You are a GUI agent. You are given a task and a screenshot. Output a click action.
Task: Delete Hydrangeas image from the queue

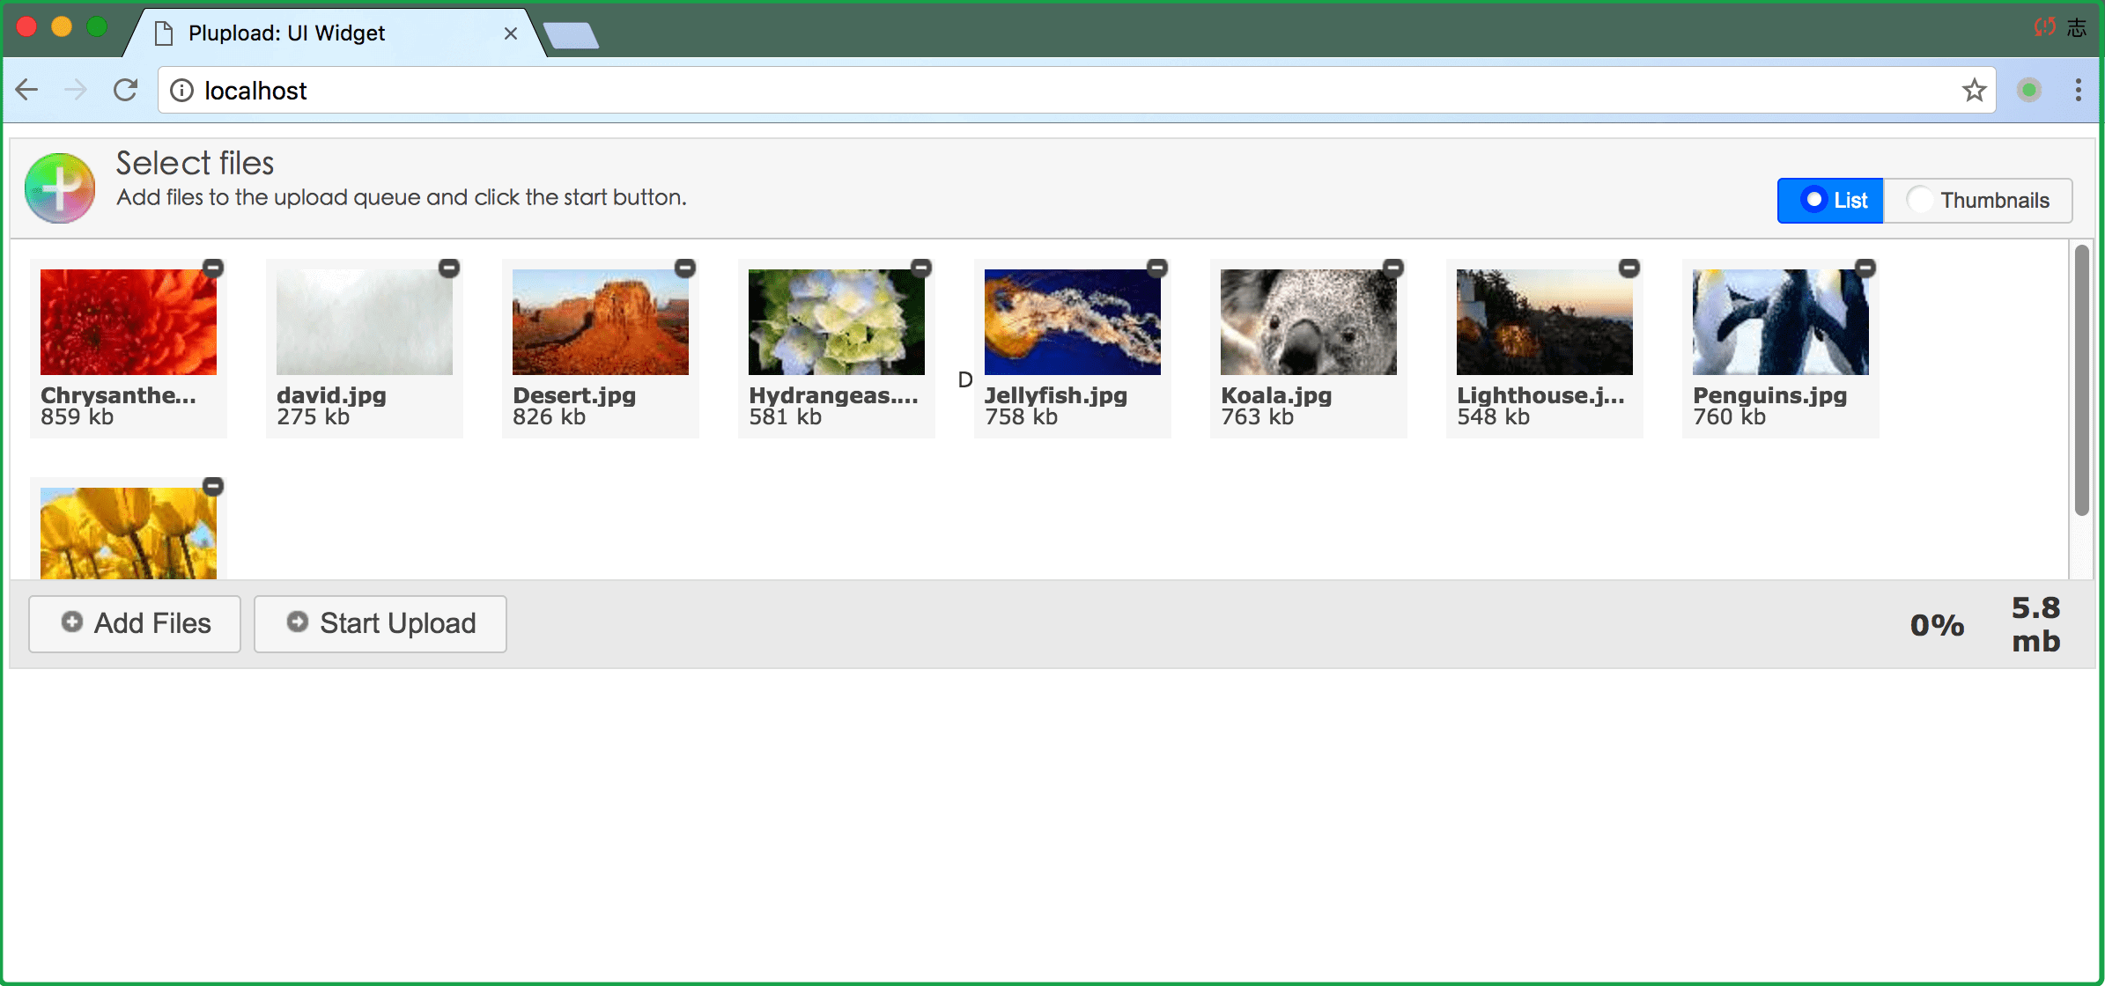[x=921, y=268]
